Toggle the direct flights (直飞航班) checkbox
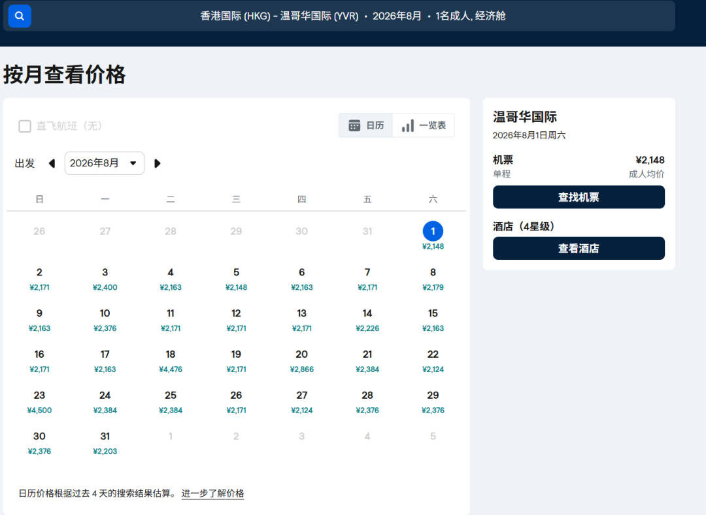Screen dimensions: 706x515 (25, 126)
